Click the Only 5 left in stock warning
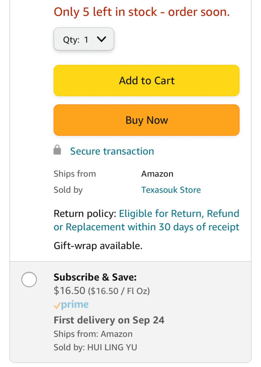261x367 pixels. (141, 12)
